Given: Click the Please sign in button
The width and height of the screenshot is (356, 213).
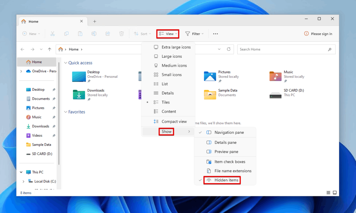Looking at the screenshot, I should coord(318,33).
